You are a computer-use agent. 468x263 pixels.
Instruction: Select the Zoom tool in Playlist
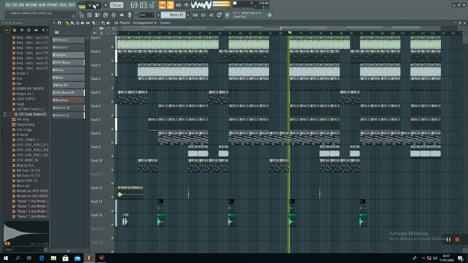103,23
